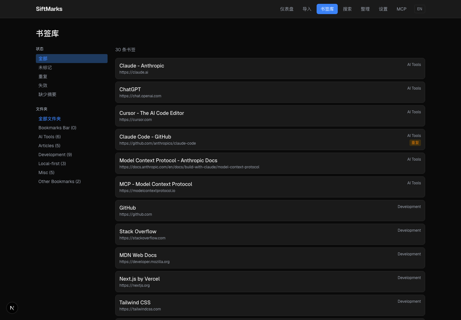
Task: Go to the 导入 import page
Action: (x=307, y=9)
